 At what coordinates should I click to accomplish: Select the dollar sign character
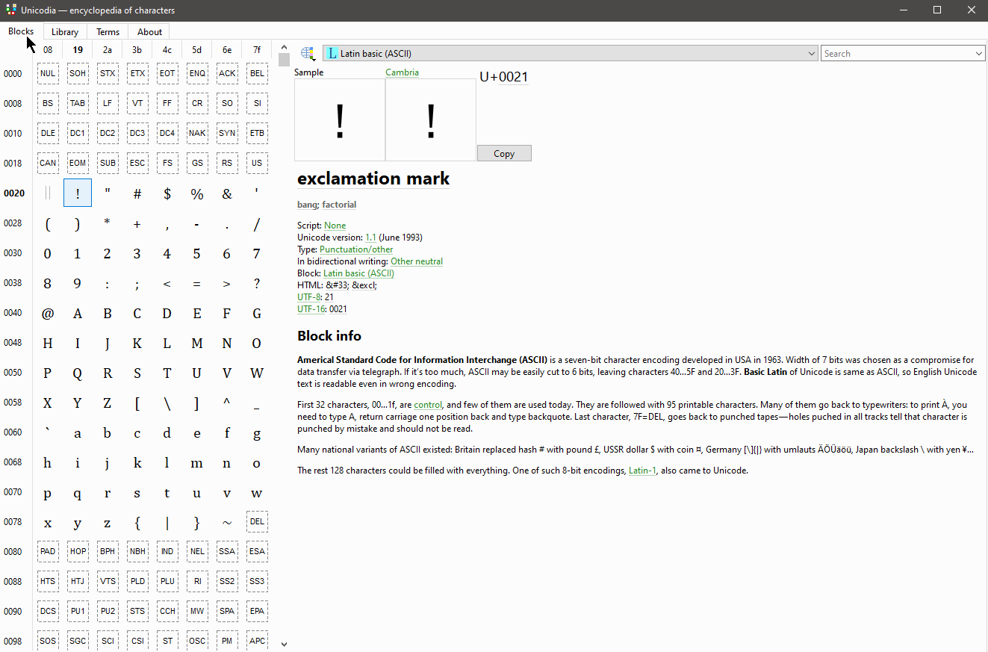[x=167, y=193]
